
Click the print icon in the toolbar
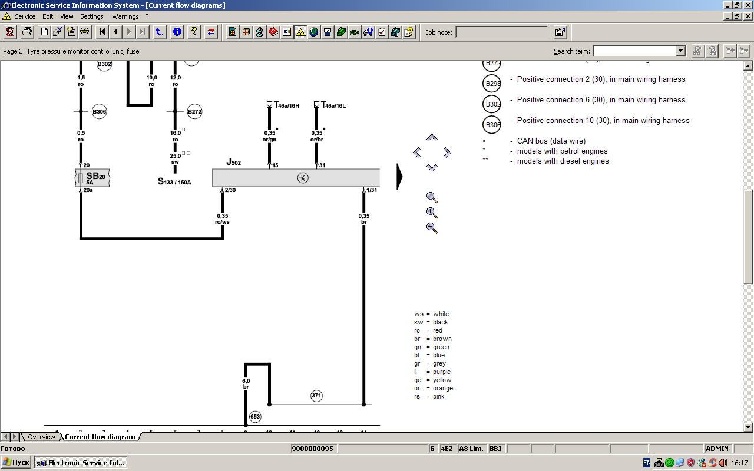(27, 32)
